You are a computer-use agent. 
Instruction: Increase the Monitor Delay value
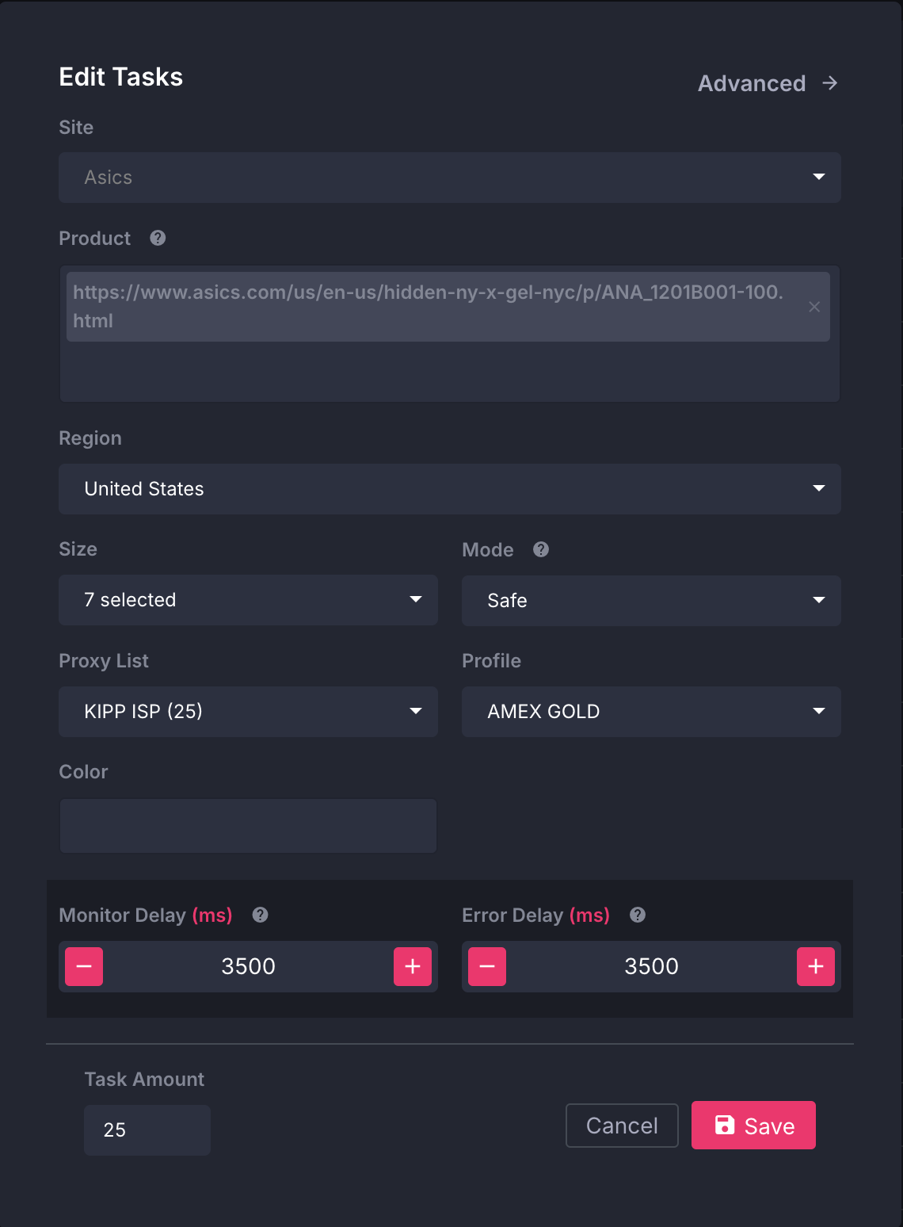[413, 966]
